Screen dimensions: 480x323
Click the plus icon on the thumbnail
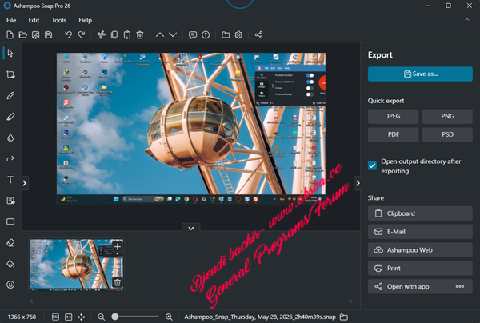pyautogui.click(x=118, y=246)
